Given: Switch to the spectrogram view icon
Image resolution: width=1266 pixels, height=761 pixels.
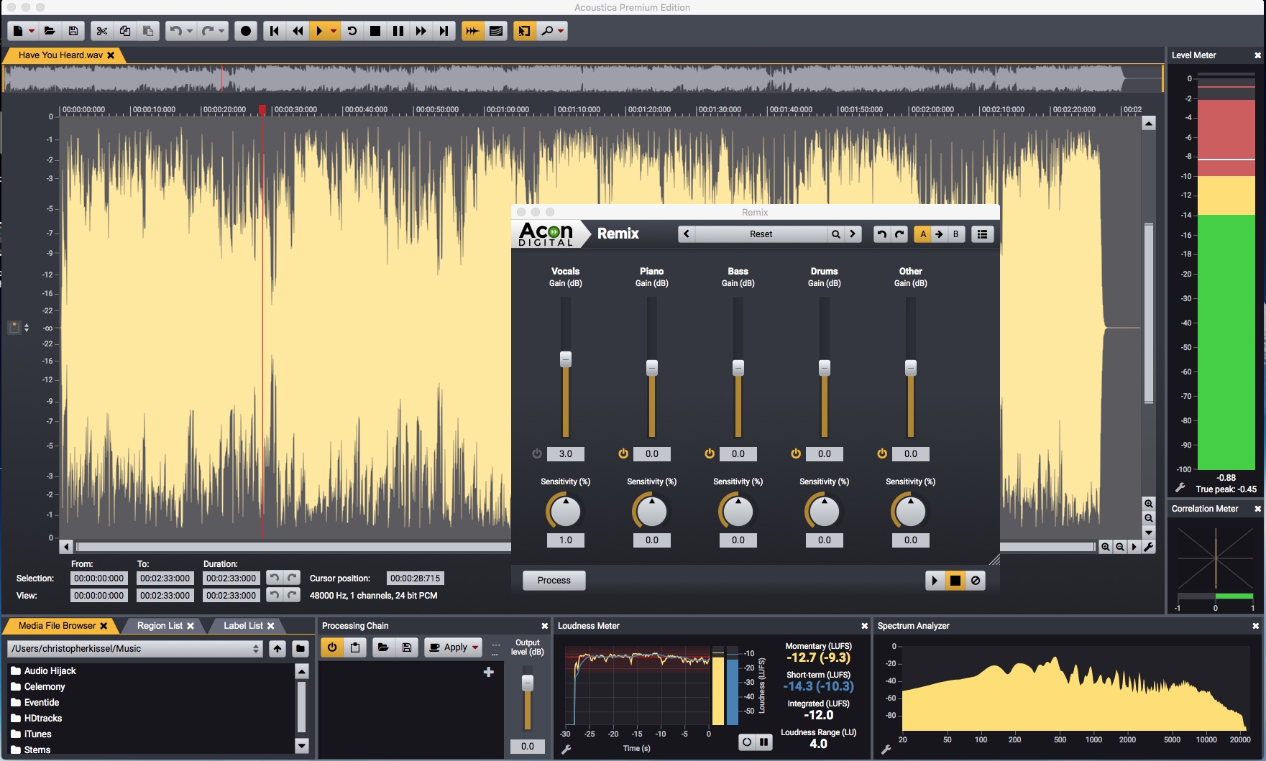Looking at the screenshot, I should pos(496,31).
